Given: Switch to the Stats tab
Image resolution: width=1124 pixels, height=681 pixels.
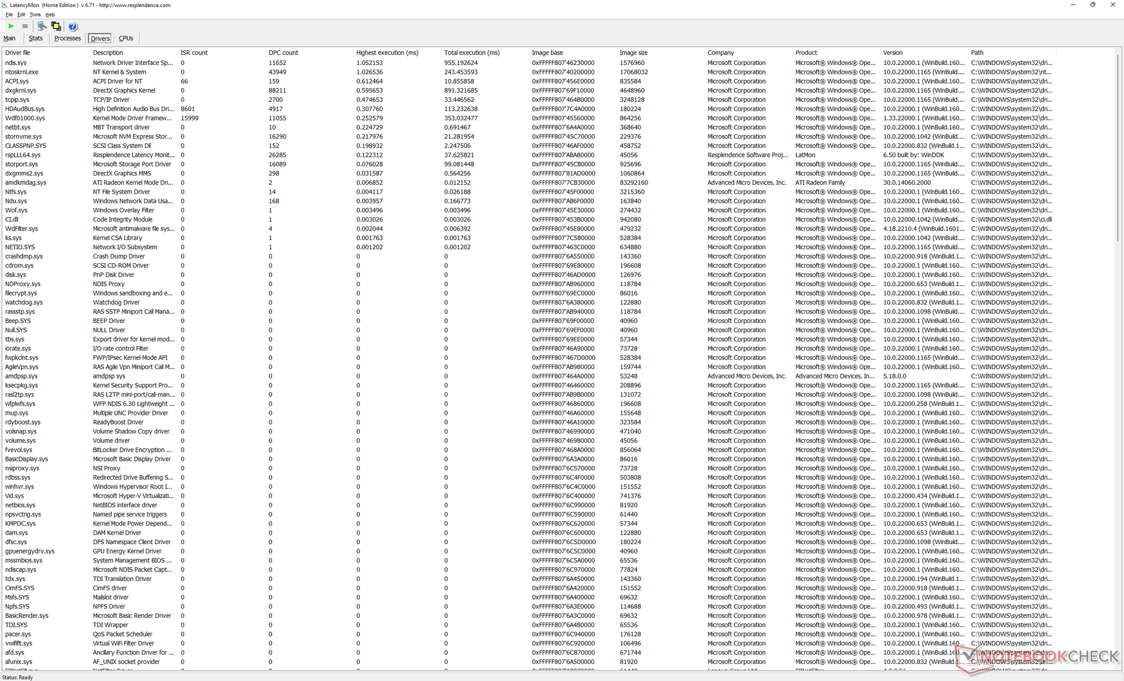Looking at the screenshot, I should coord(36,39).
